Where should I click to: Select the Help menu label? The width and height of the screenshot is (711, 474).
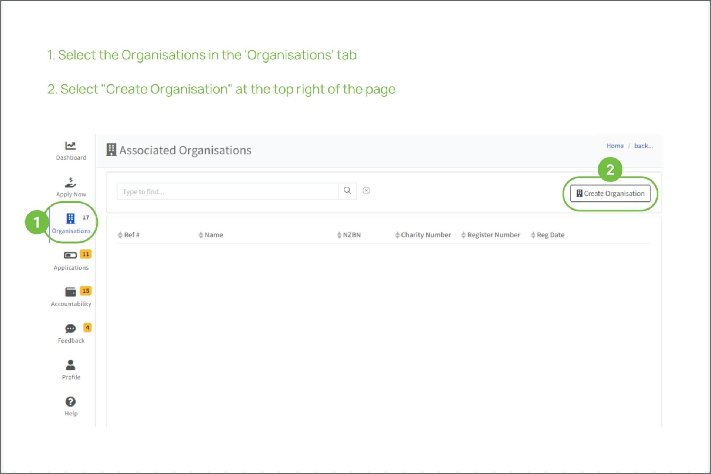point(71,413)
